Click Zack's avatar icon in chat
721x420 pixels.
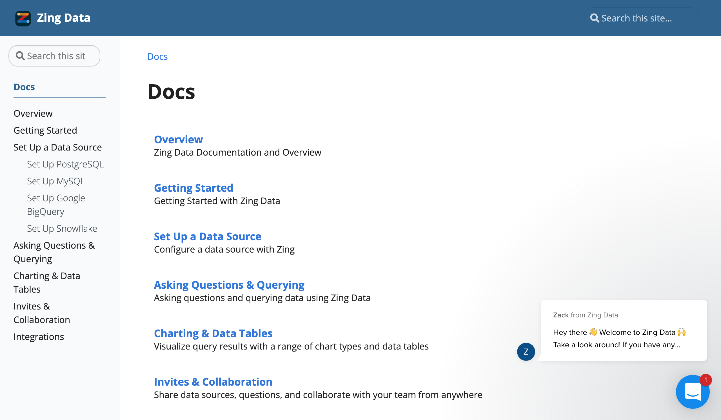(526, 352)
